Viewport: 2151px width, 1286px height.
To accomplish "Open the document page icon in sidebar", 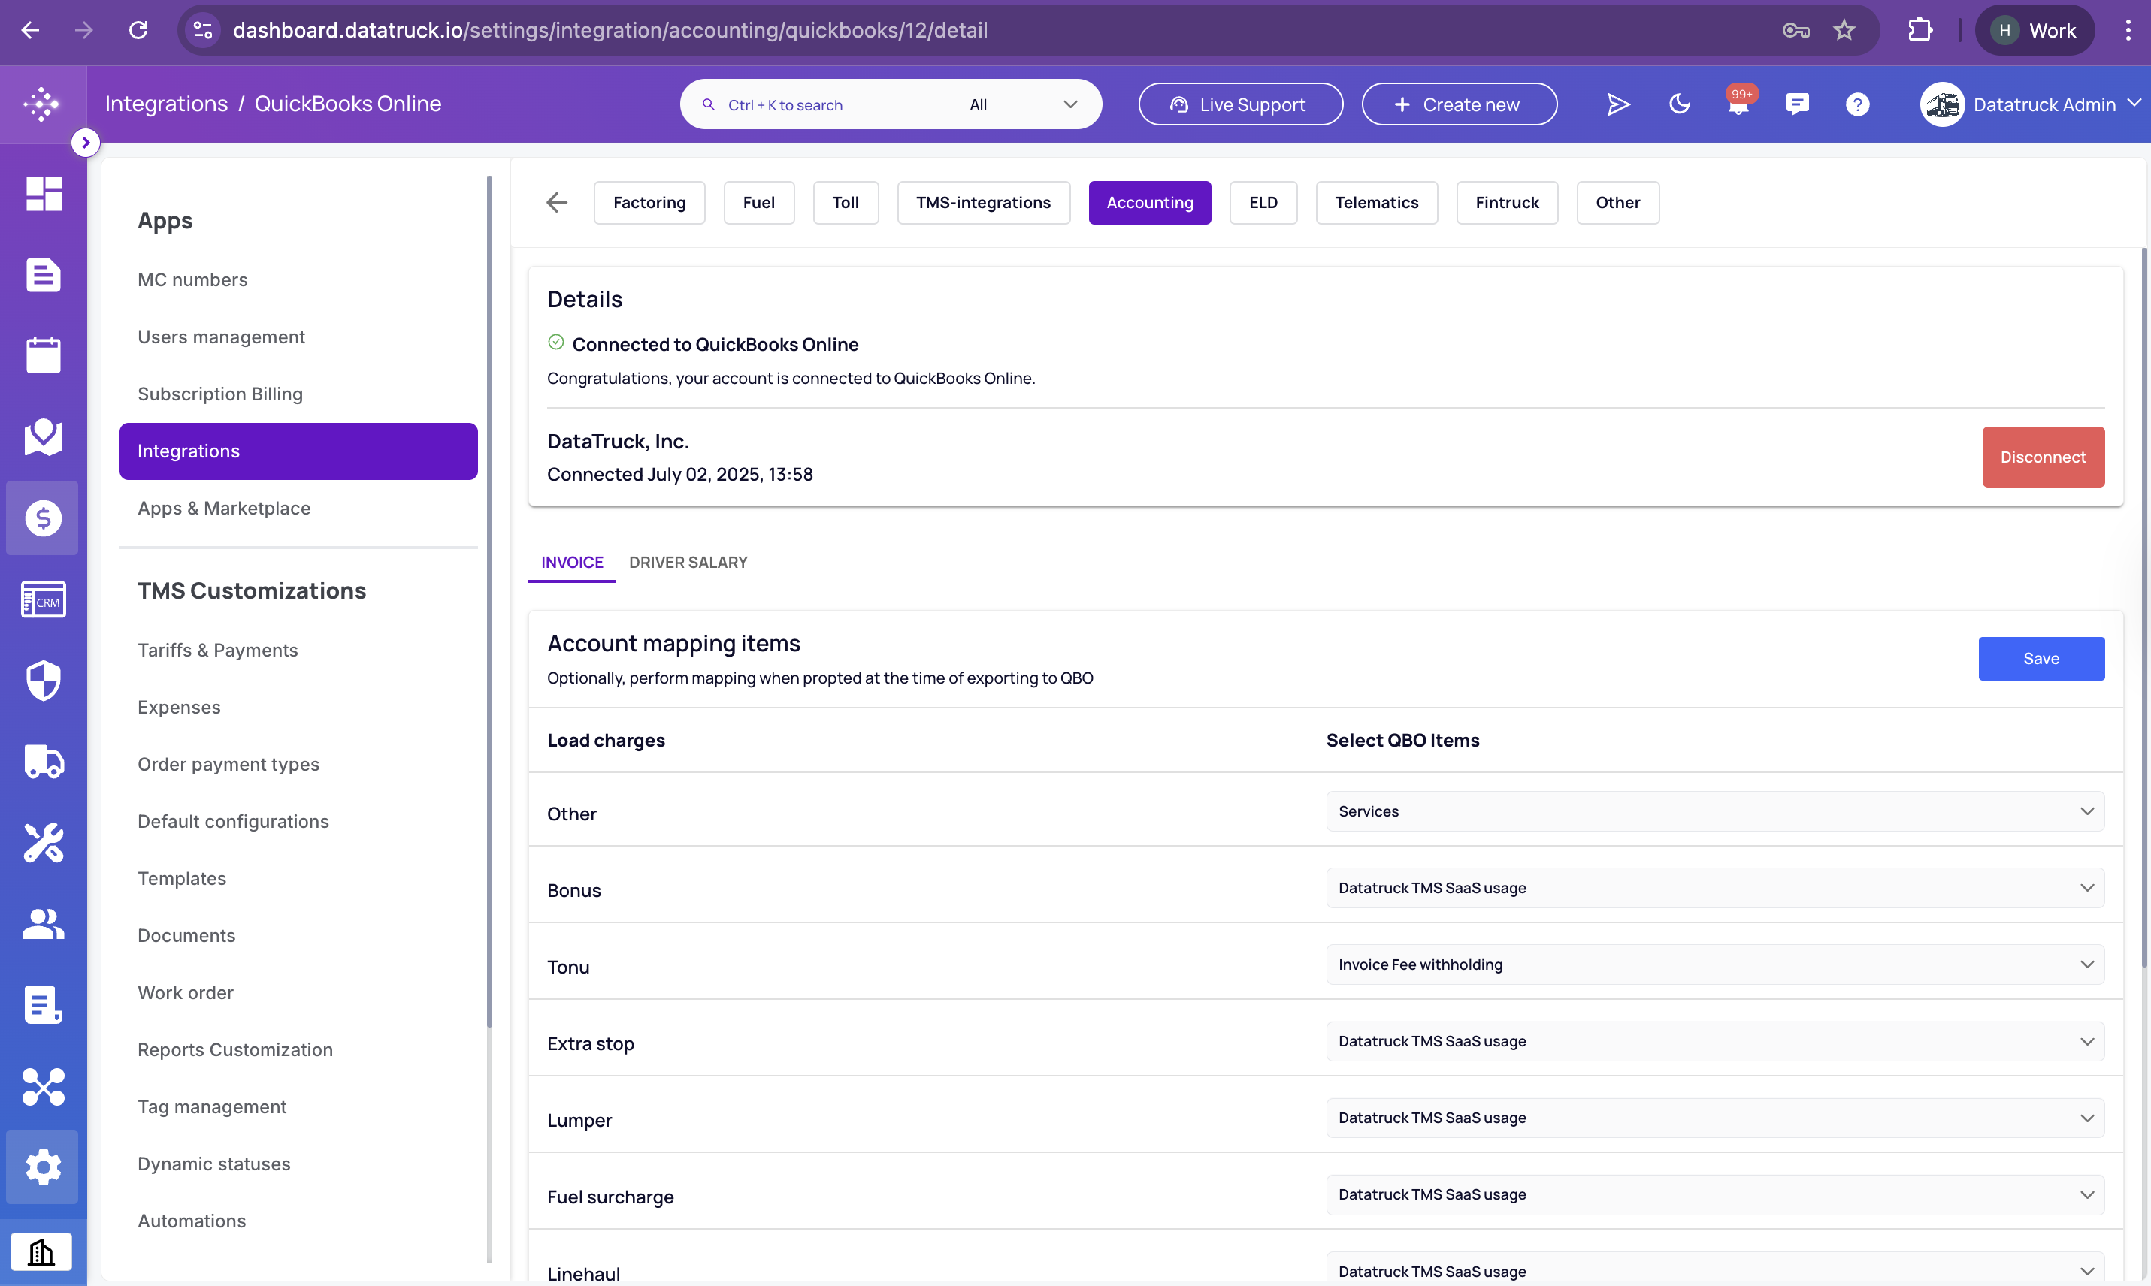I will point(44,275).
